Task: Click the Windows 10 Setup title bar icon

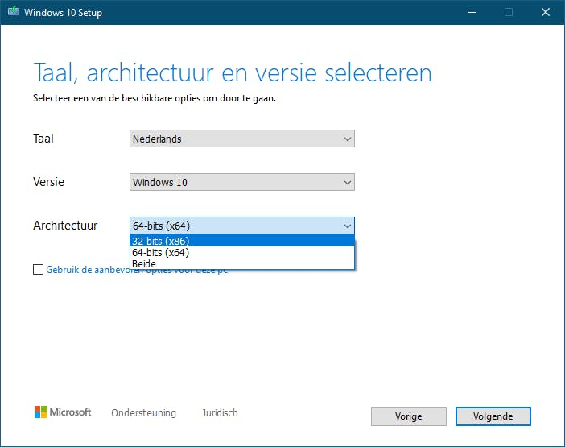Action: 14,11
